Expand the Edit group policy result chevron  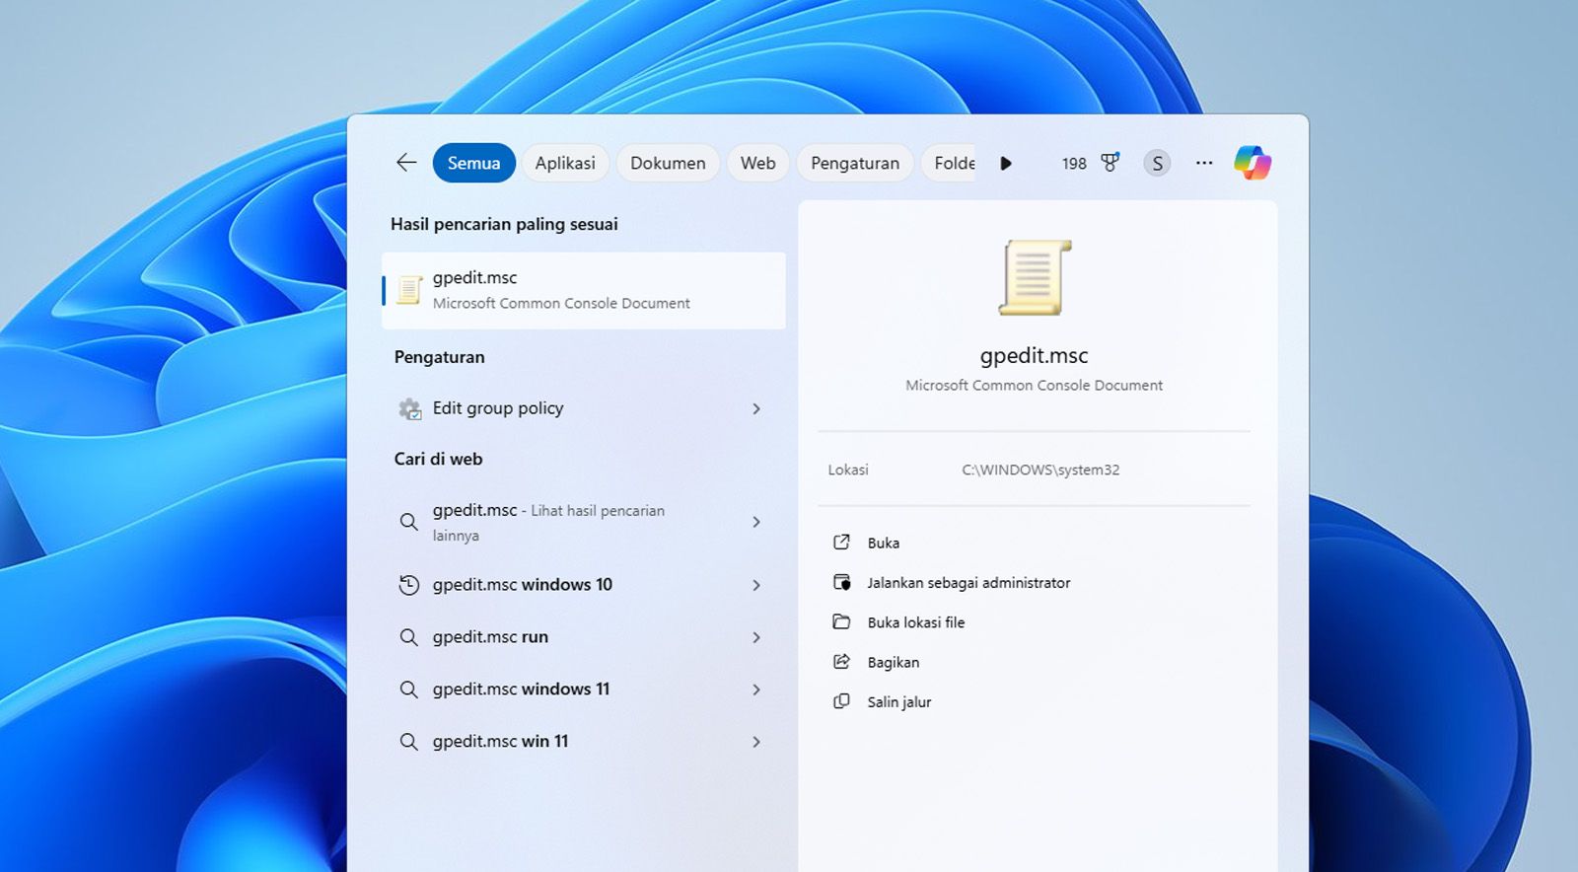coord(756,408)
